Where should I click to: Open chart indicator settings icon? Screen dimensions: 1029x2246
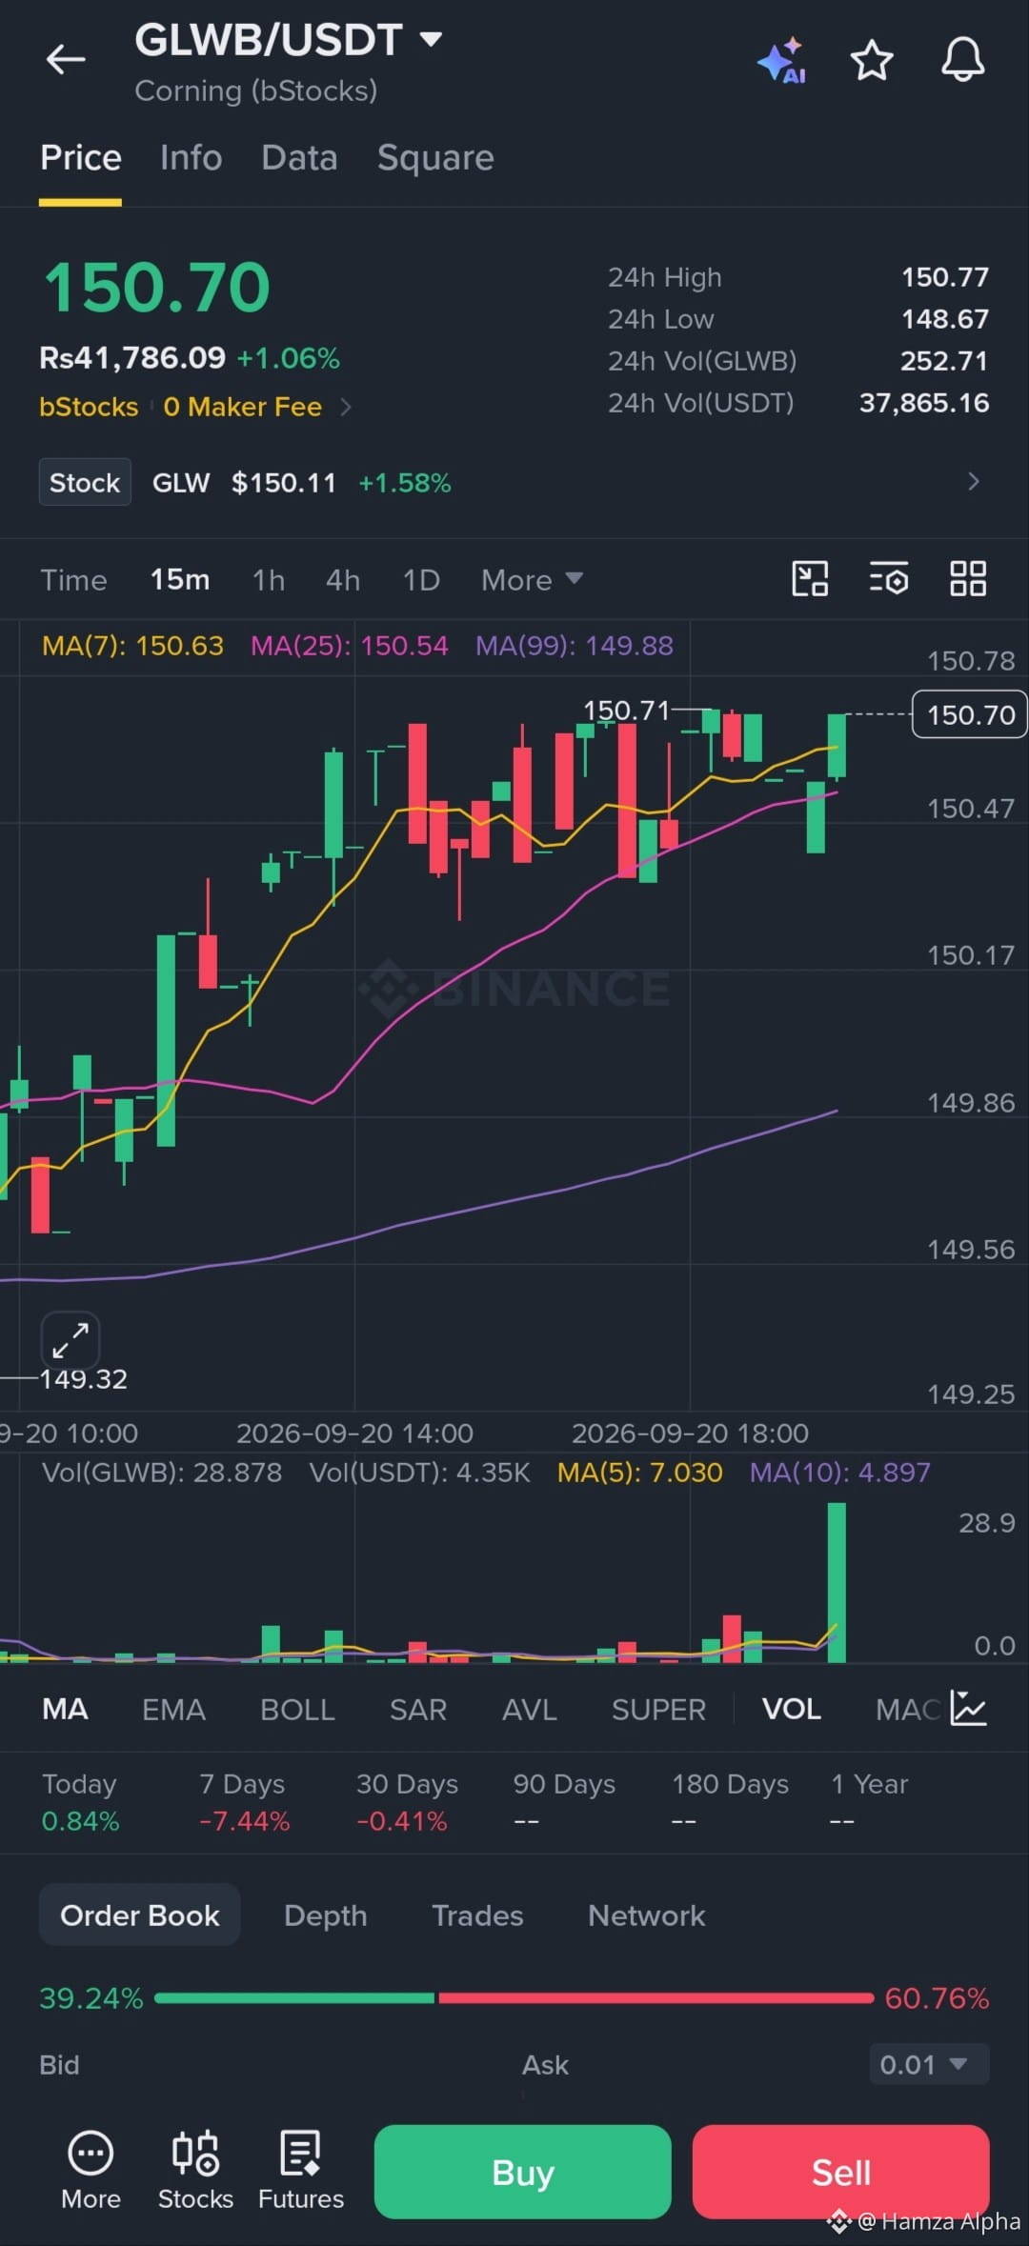click(x=889, y=578)
